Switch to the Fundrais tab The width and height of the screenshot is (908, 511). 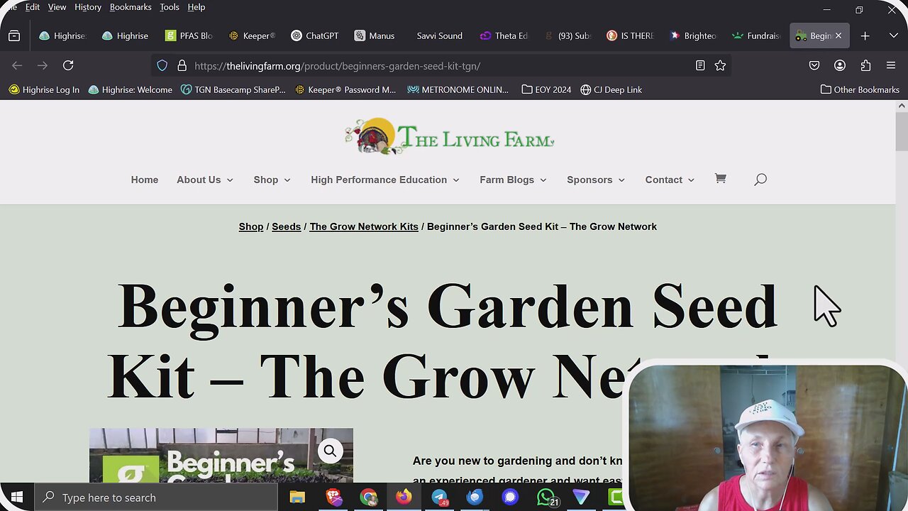click(757, 35)
